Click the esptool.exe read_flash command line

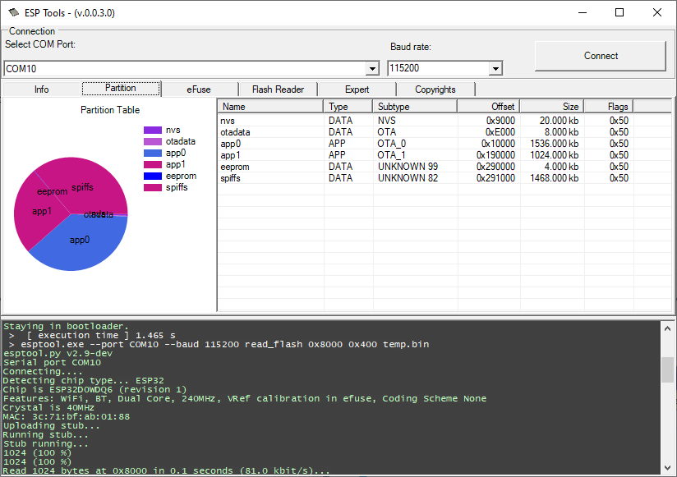219,344
